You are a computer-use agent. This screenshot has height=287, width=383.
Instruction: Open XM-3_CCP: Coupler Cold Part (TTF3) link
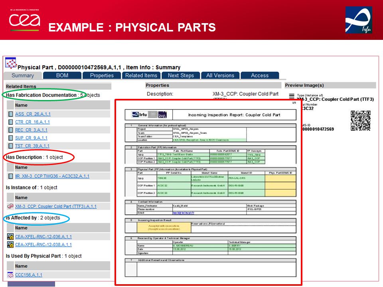click(56, 206)
